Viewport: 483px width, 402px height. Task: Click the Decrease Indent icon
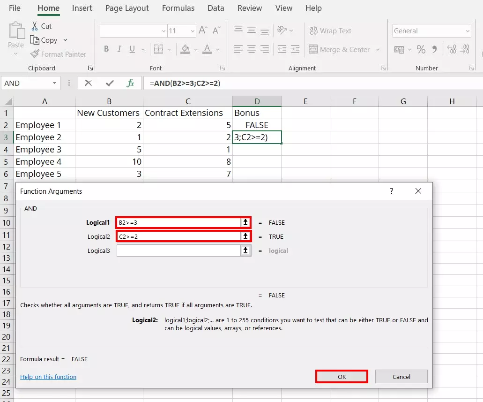[x=282, y=49]
